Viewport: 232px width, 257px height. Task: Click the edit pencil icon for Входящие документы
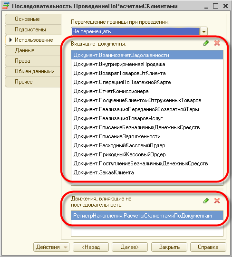tap(206, 43)
